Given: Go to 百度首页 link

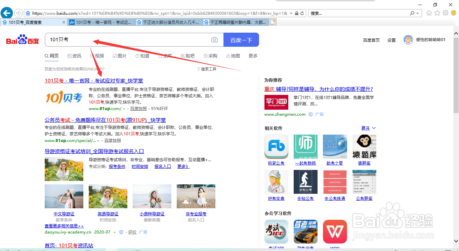Looking at the screenshot, I should coord(371,40).
